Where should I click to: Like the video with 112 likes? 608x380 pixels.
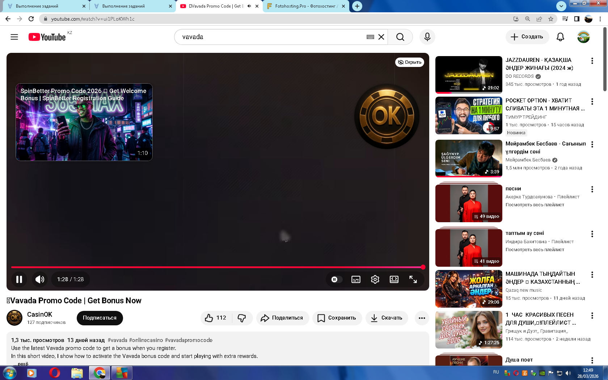pos(216,318)
